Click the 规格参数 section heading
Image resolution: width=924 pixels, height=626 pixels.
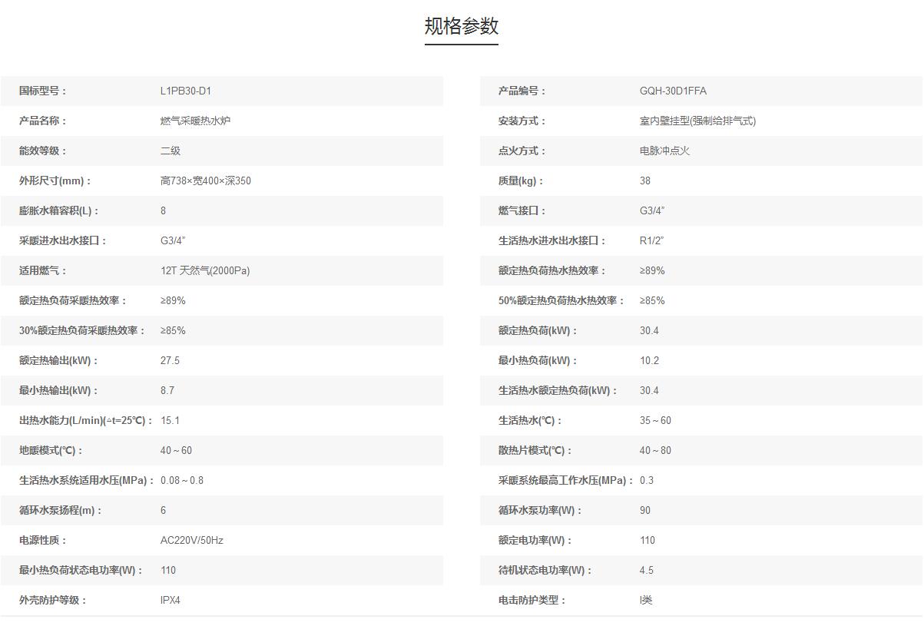point(462,26)
